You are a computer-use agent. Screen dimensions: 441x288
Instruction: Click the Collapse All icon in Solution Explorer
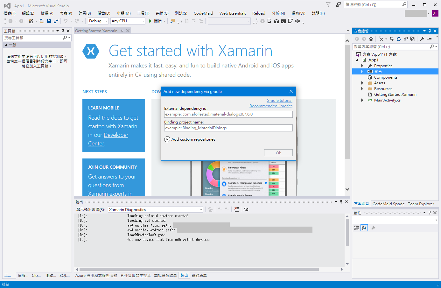coord(406,39)
